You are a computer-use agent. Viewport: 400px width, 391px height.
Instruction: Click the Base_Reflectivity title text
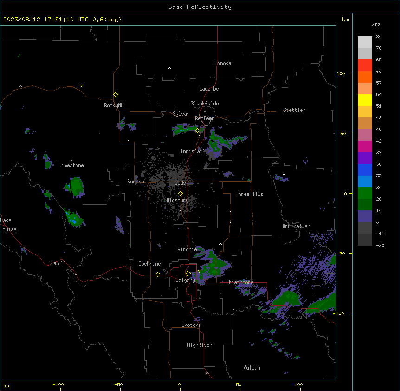click(x=200, y=7)
